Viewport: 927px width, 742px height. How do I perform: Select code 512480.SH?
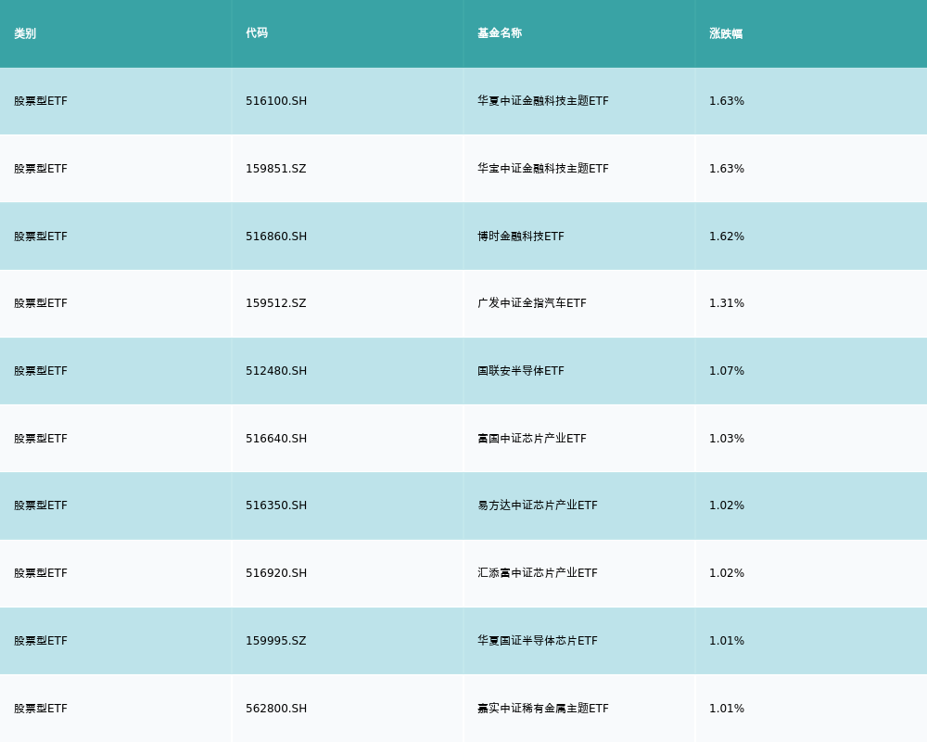276,371
